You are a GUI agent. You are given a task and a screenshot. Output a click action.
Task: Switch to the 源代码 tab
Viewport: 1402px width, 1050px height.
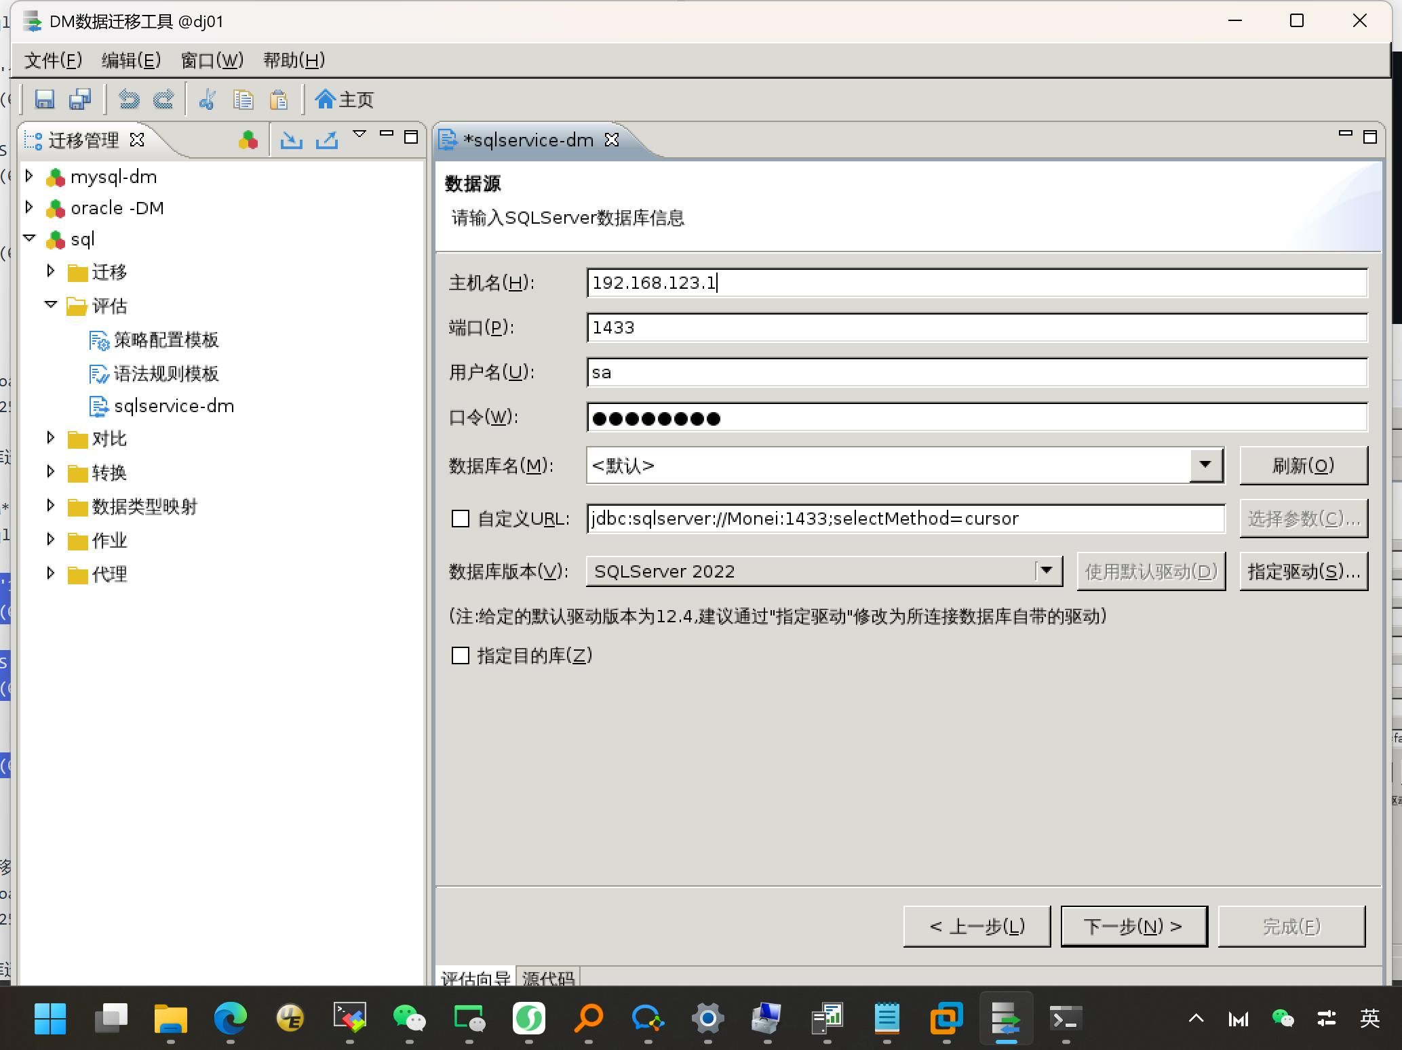(548, 977)
